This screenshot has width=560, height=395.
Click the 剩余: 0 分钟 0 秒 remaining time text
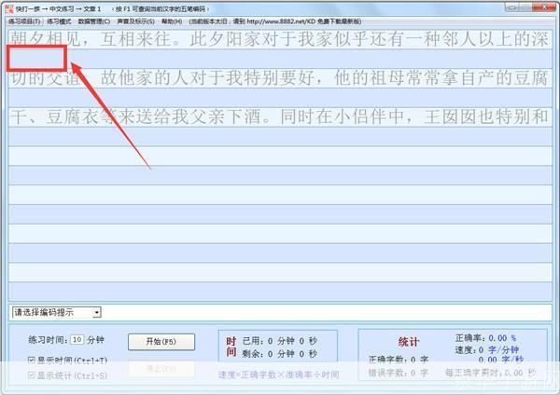coord(280,354)
